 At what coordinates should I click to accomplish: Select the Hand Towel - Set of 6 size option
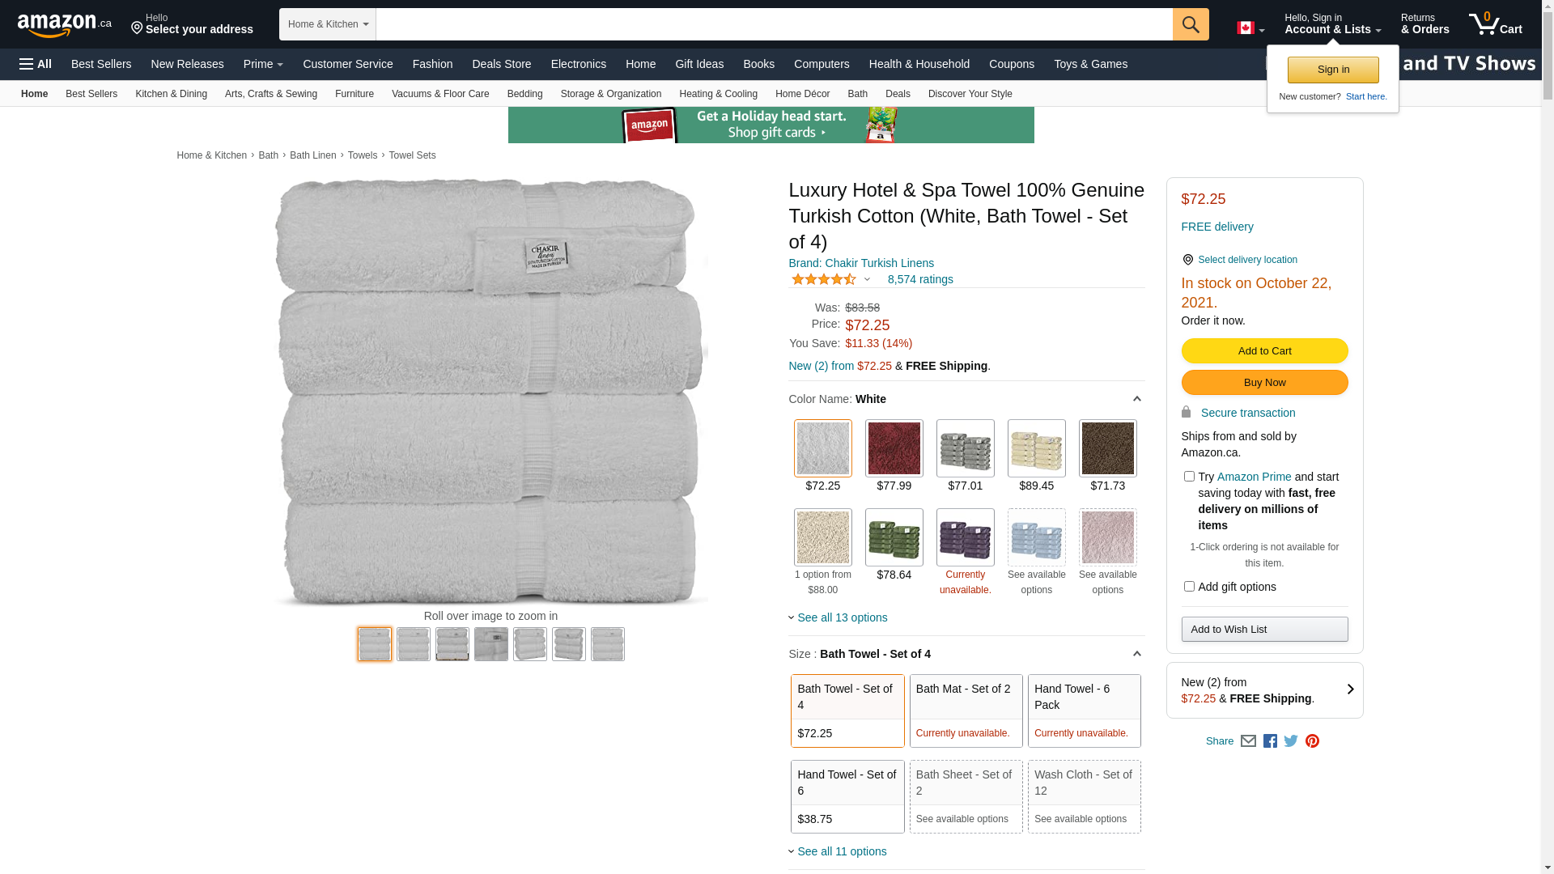coord(847,796)
